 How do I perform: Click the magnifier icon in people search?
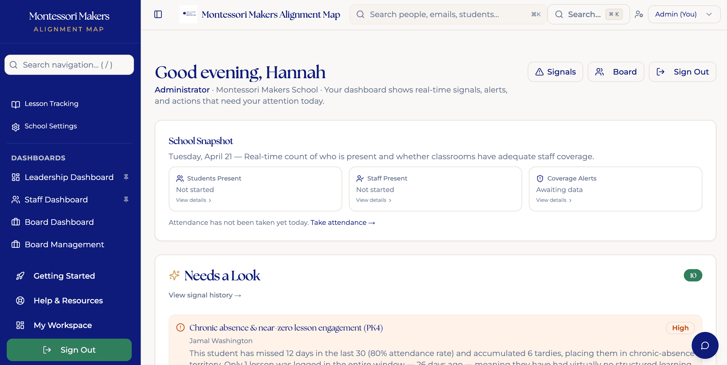click(360, 14)
